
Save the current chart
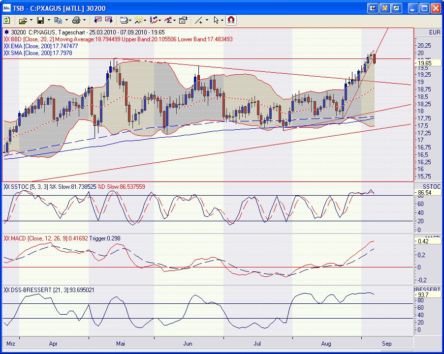(x=39, y=20)
